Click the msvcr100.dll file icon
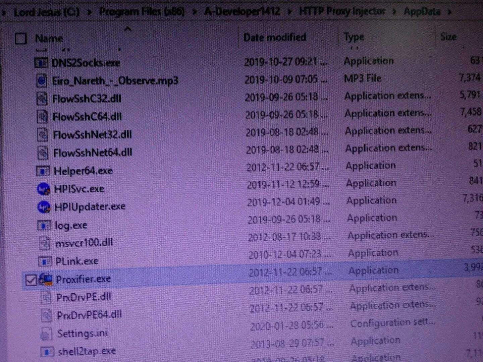 tap(45, 243)
